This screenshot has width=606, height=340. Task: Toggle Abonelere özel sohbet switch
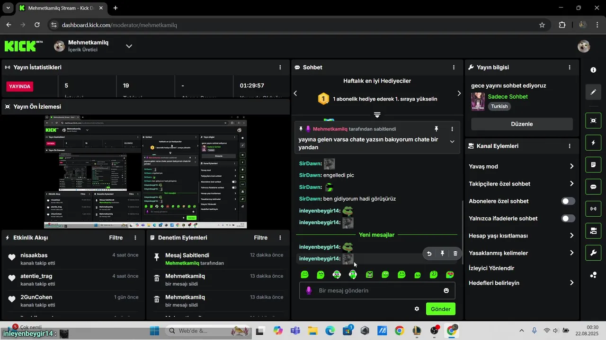(x=568, y=201)
